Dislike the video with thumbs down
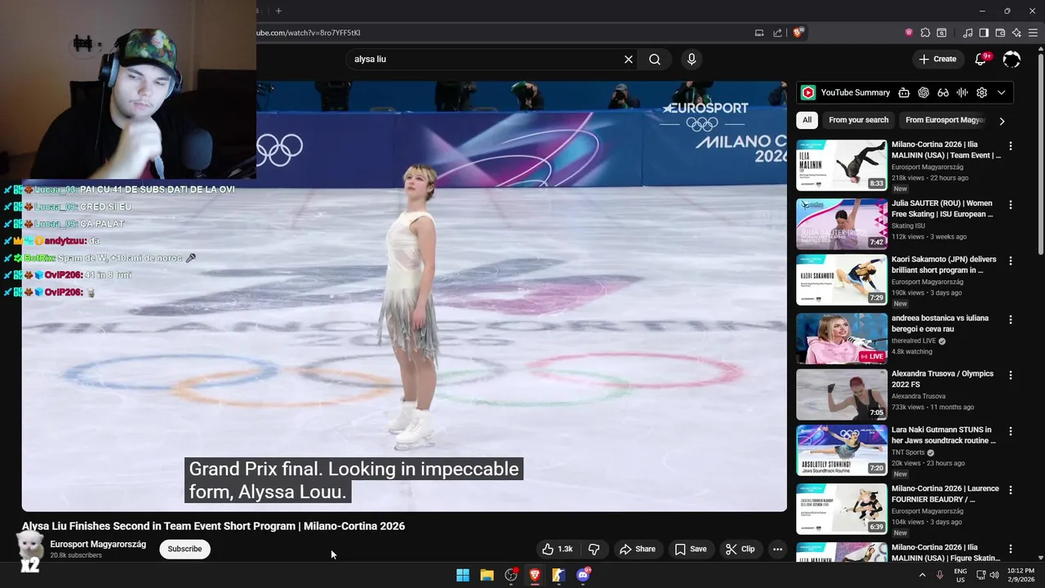1045x588 pixels. point(594,549)
